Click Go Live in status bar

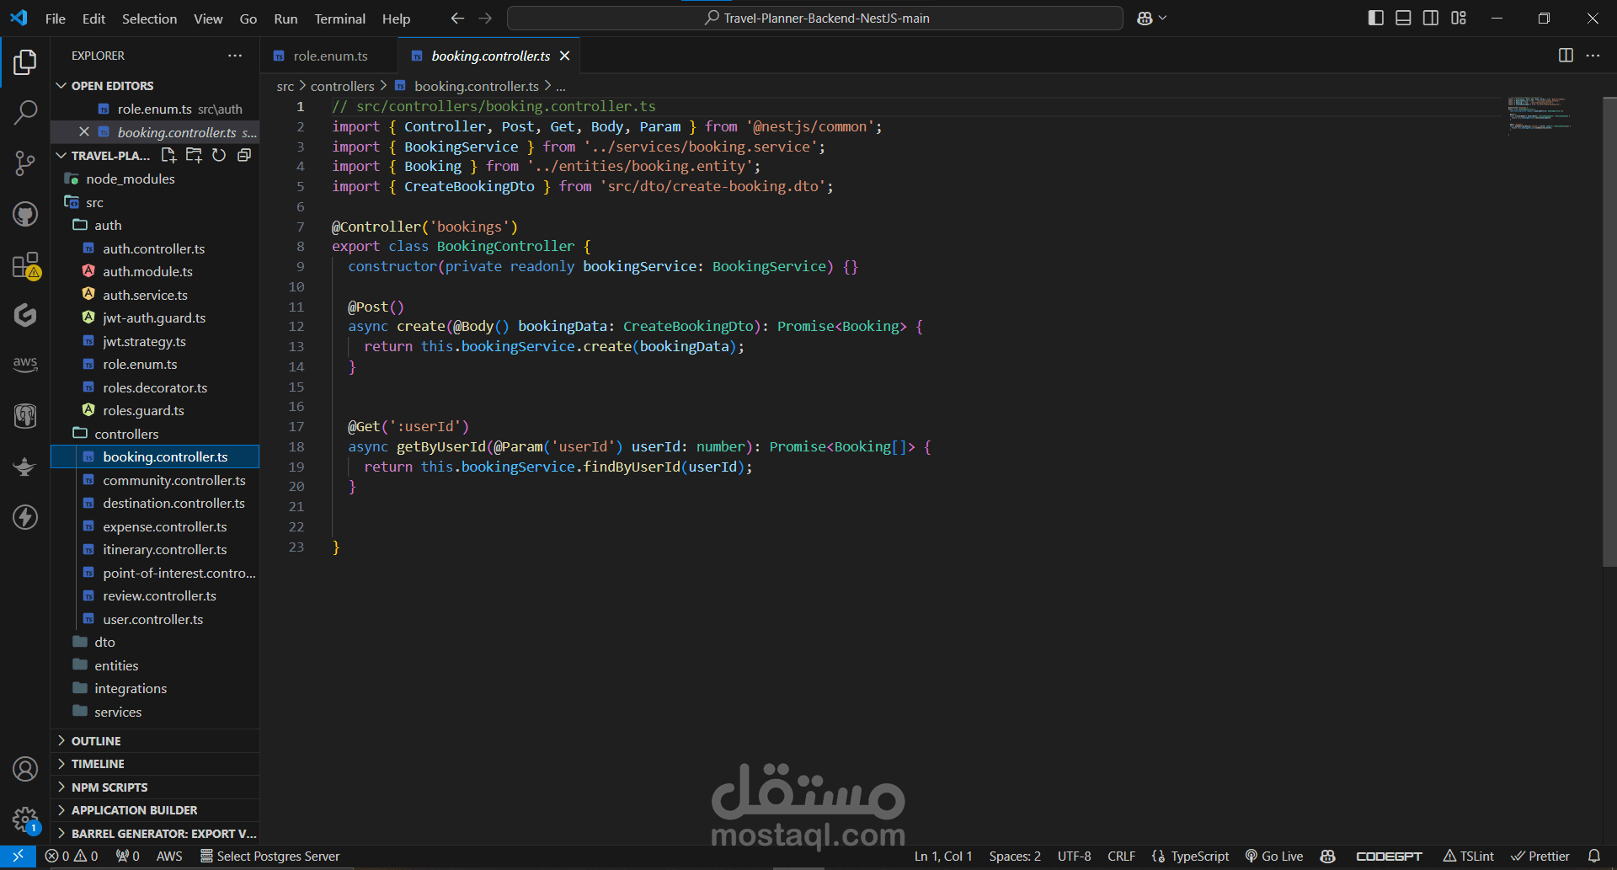point(1274,856)
